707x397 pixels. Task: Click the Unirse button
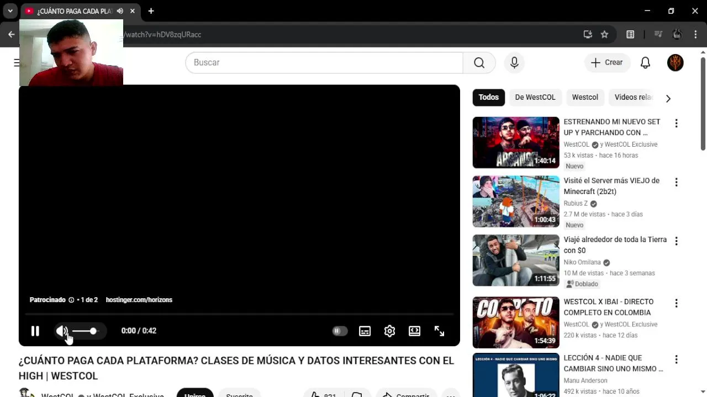195,393
